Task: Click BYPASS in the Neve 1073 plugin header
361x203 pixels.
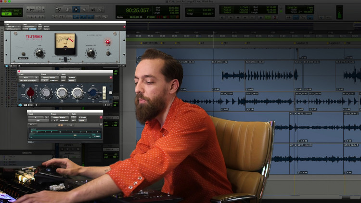Action: pyautogui.click(x=72, y=77)
